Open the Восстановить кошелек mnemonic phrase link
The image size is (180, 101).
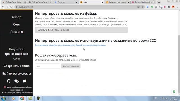(70, 45)
